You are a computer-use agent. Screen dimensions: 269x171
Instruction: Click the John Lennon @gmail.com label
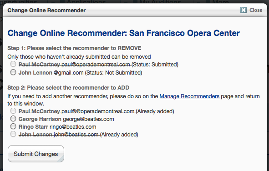click(x=80, y=73)
